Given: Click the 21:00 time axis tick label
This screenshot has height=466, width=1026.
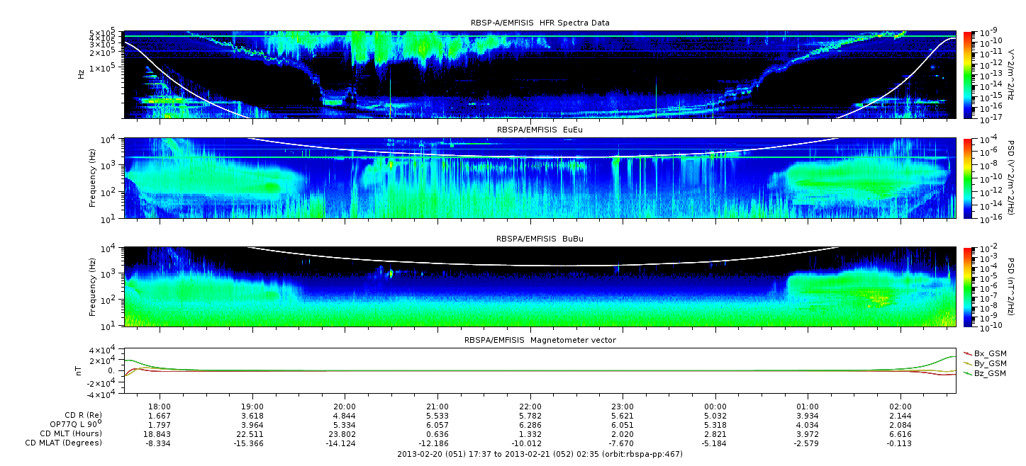Looking at the screenshot, I should [x=437, y=407].
